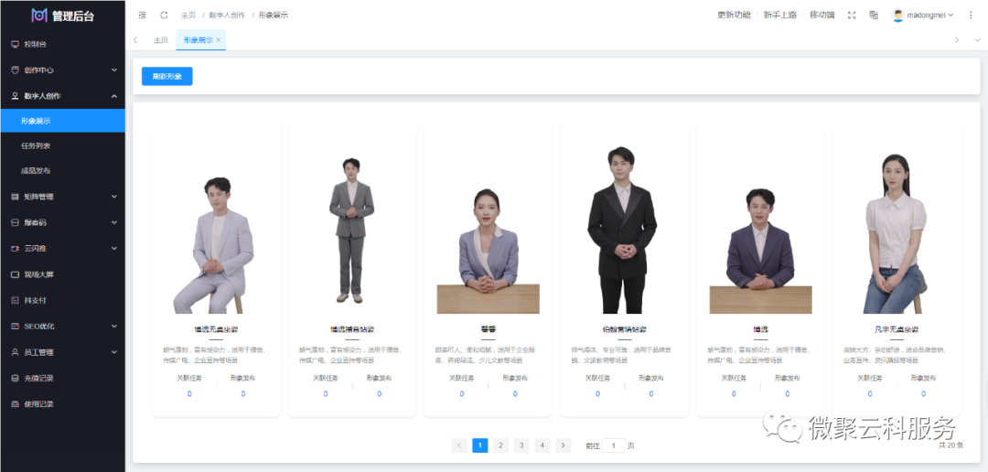Click the 前往 page number input field

tap(614, 445)
